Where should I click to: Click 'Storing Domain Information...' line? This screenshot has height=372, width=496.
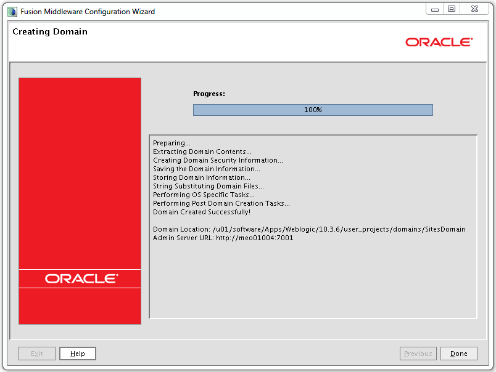pos(202,177)
